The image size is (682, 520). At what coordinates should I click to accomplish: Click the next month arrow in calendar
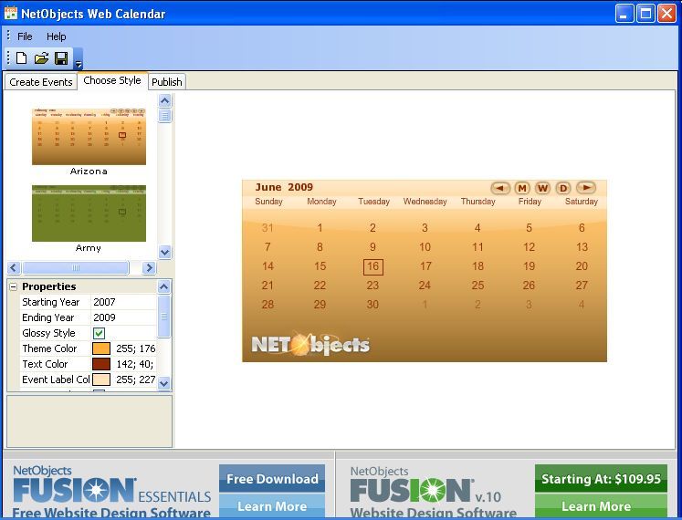pos(586,187)
